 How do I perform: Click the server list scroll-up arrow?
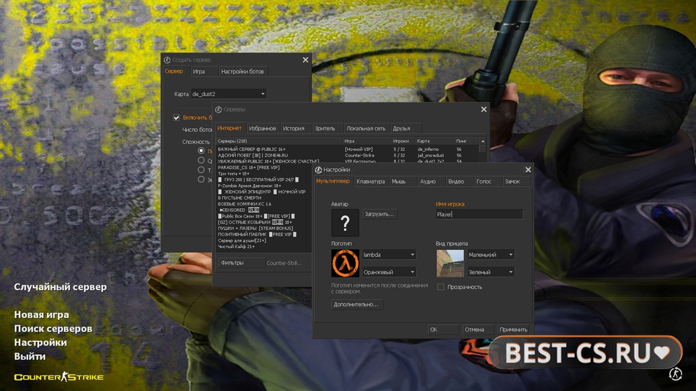pos(483,141)
